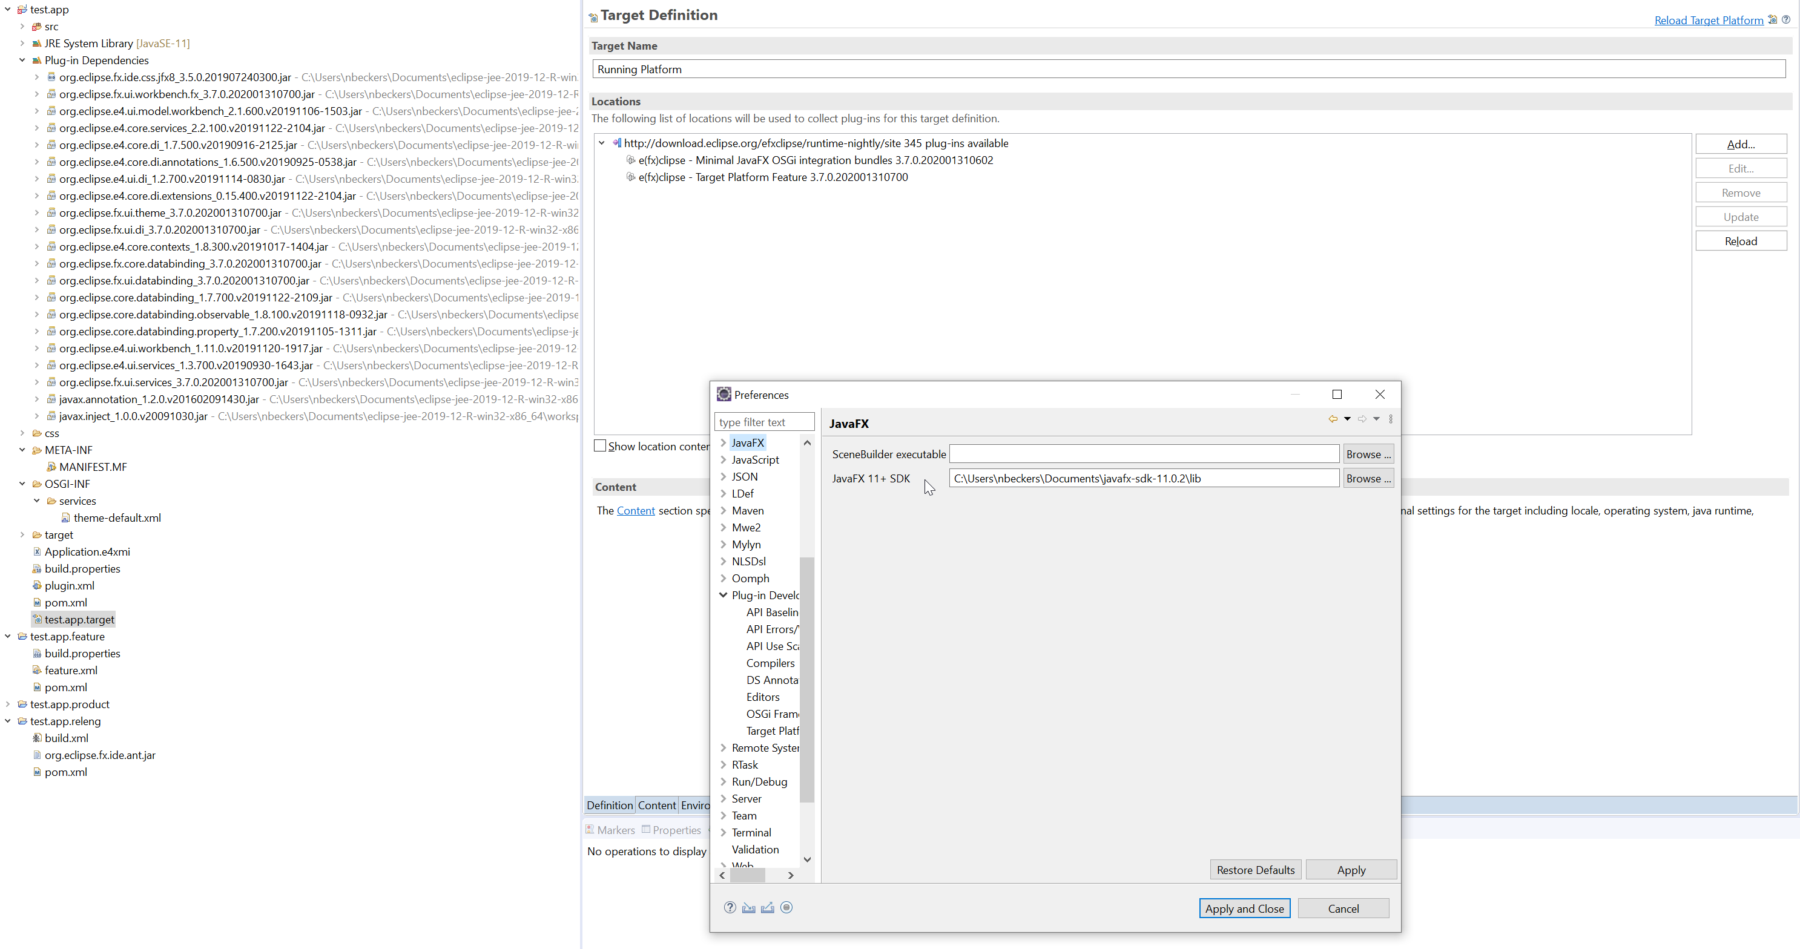Image resolution: width=1800 pixels, height=949 pixels.
Task: Click the javax.inject jar icon
Action: pos(51,416)
